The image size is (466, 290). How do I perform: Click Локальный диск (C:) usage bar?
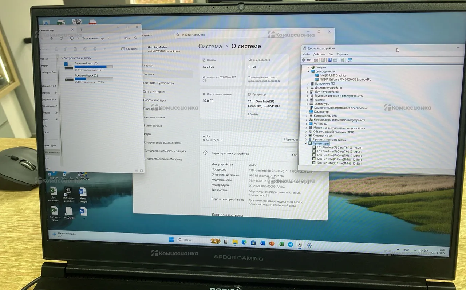click(94, 67)
